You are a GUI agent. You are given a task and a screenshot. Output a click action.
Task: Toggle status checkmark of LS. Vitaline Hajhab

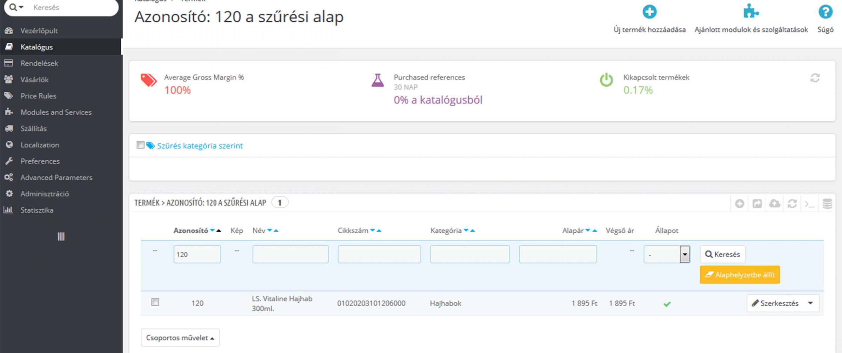667,304
